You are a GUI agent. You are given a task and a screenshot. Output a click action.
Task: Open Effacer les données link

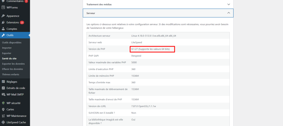point(12,69)
